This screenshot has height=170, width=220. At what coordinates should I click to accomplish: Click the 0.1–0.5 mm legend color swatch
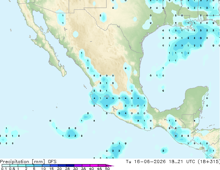(6, 165)
